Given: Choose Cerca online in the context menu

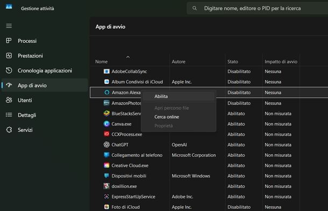Looking at the screenshot, I should tap(178, 117).
